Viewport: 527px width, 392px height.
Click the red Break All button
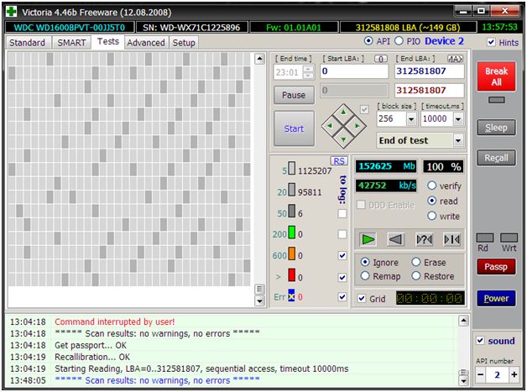tap(497, 76)
